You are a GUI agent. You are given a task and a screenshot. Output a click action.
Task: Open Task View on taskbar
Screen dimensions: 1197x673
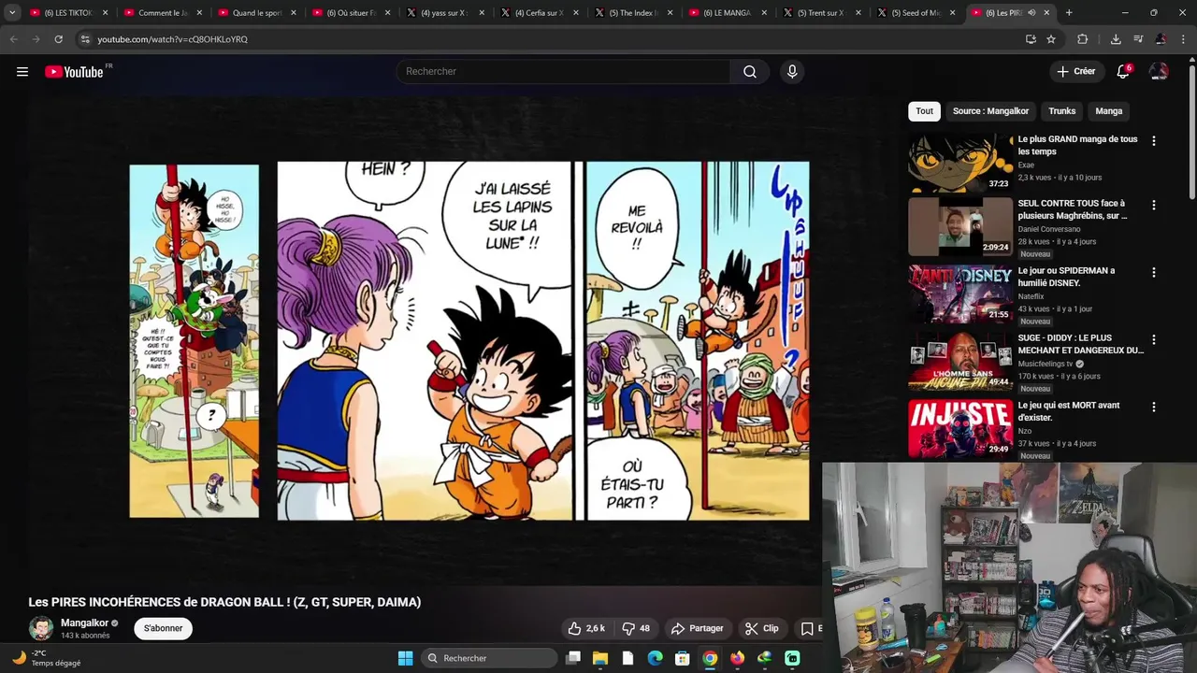pyautogui.click(x=573, y=658)
